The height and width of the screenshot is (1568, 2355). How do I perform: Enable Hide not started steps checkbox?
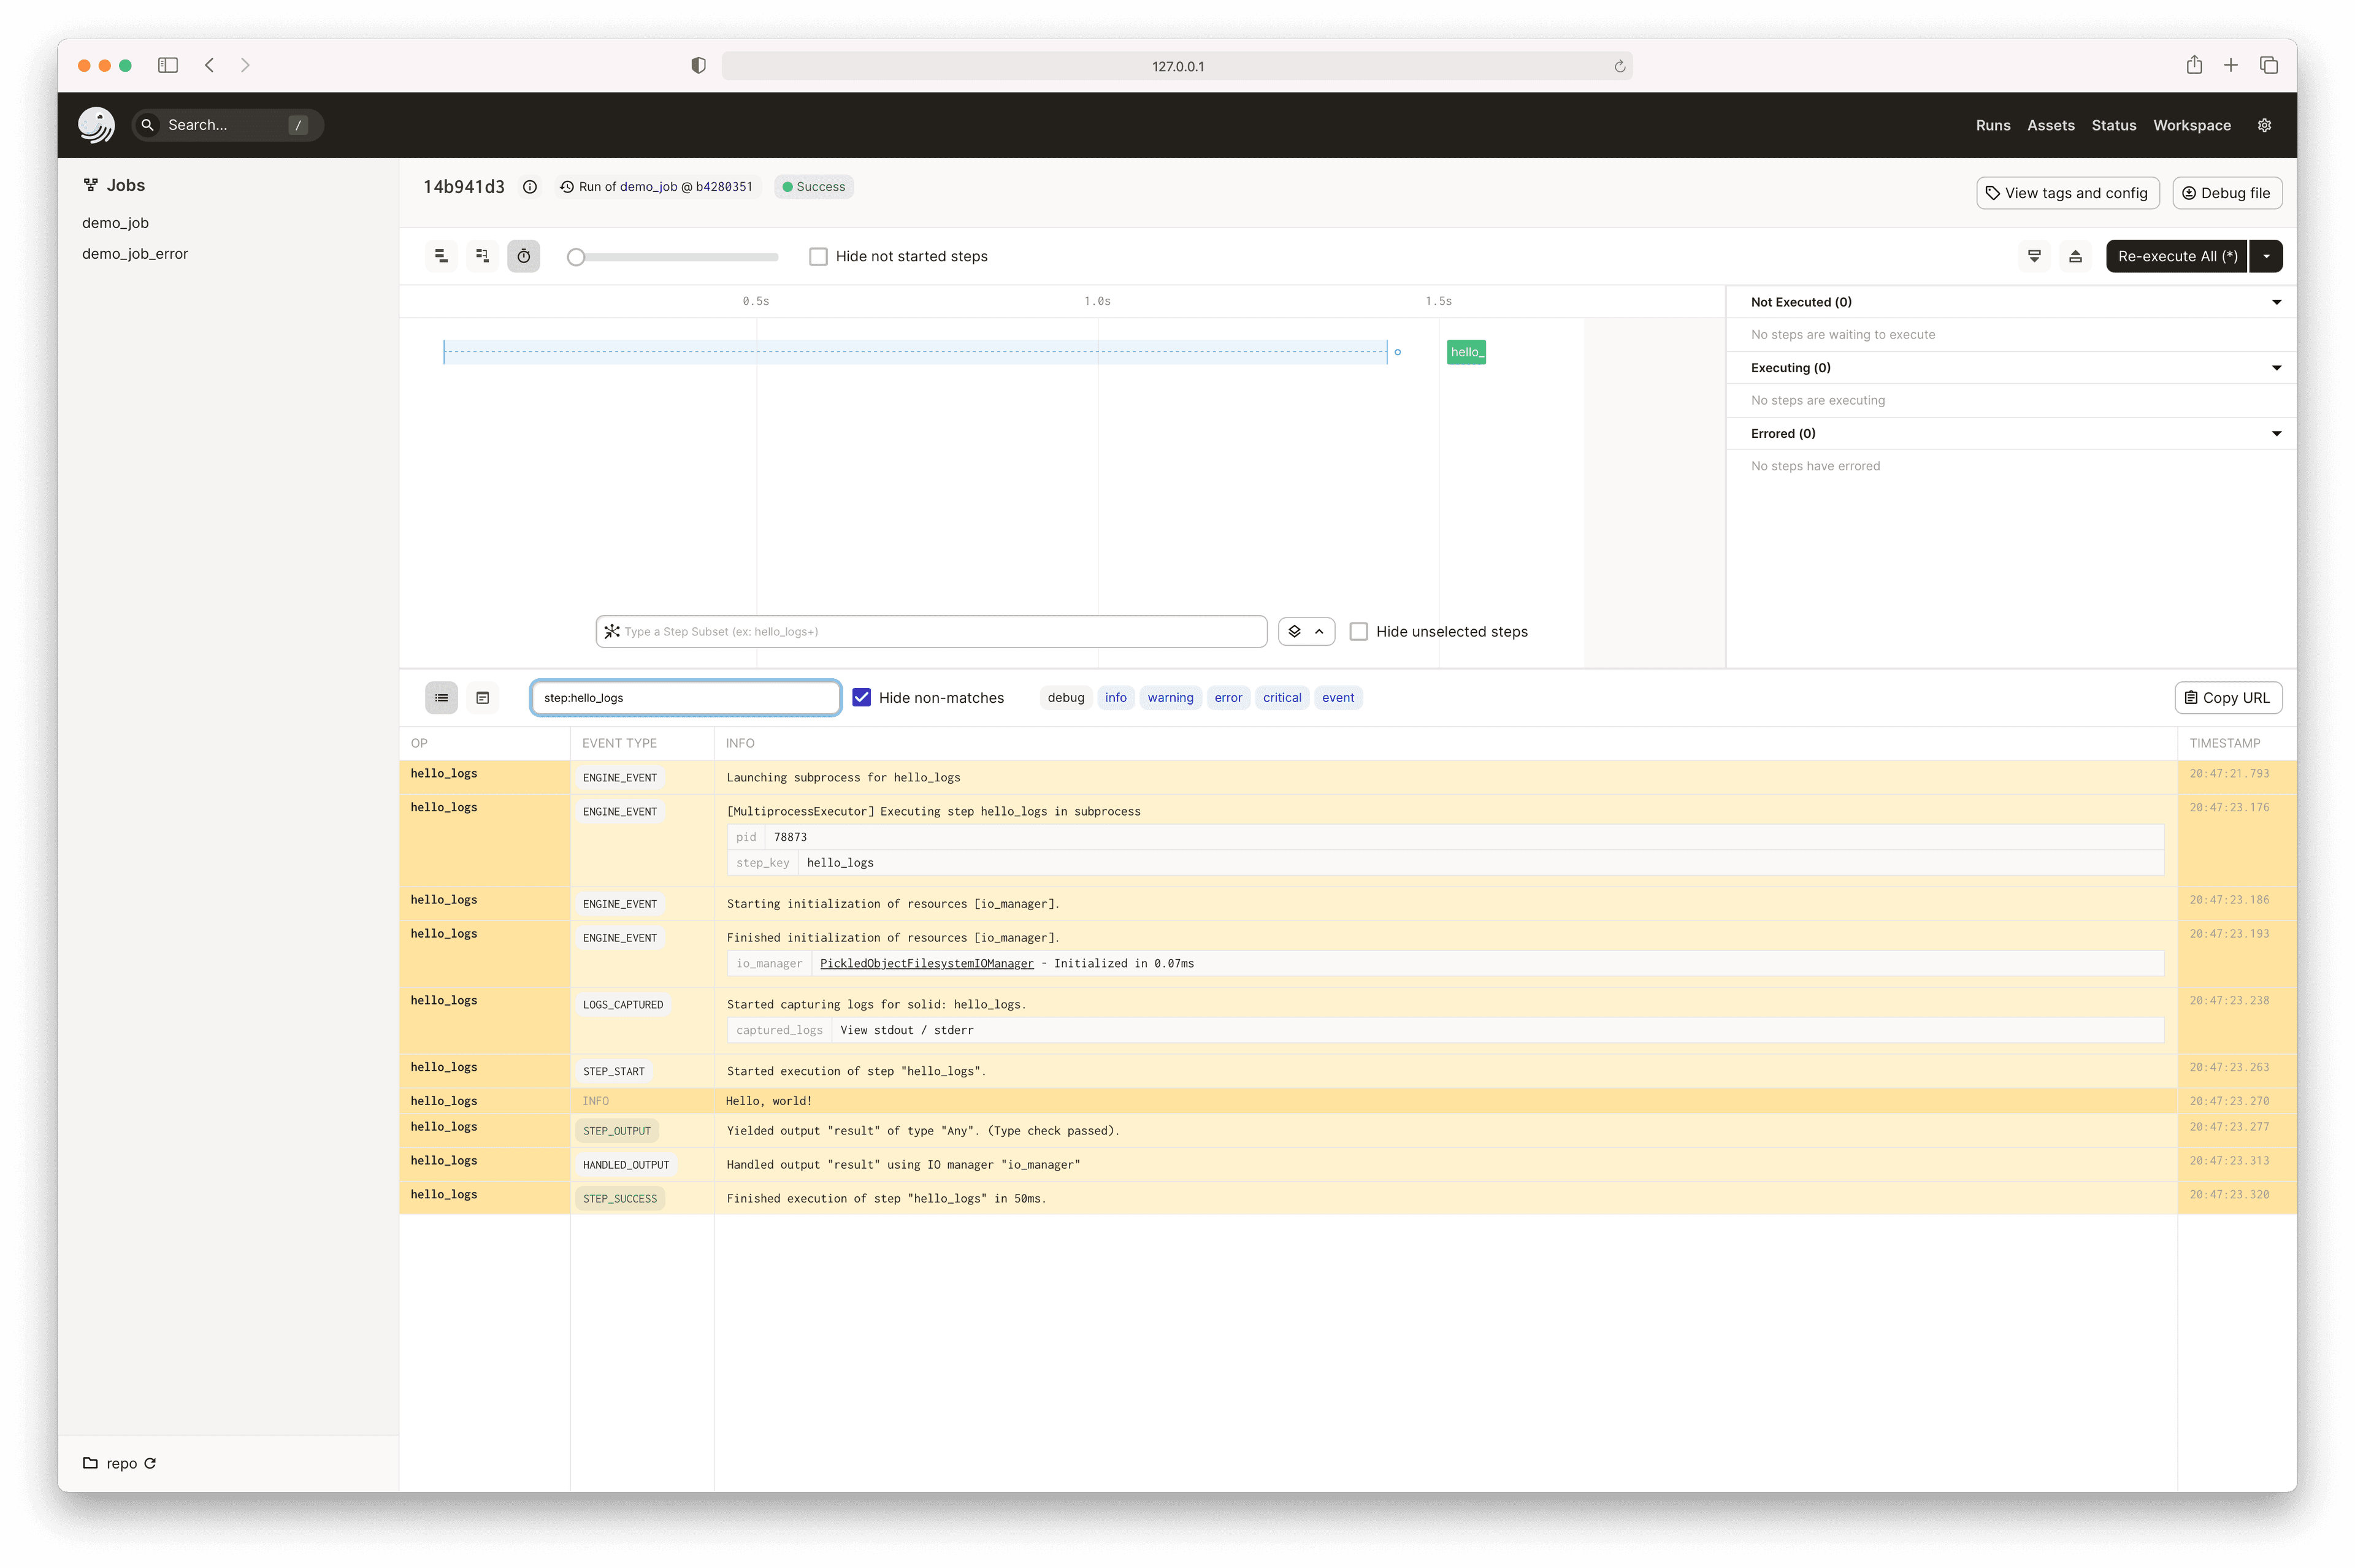tap(818, 257)
